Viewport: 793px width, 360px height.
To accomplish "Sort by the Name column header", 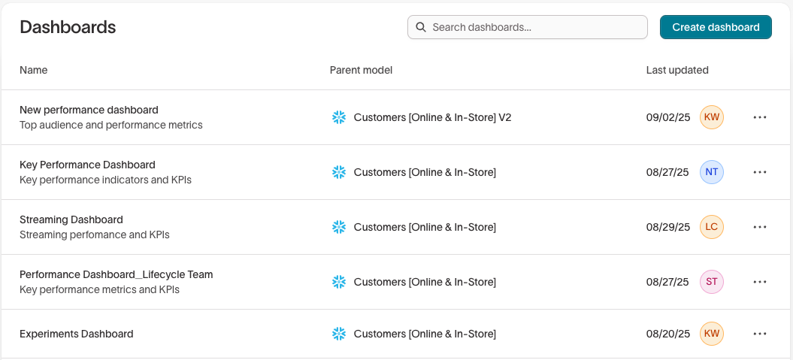I will [34, 70].
